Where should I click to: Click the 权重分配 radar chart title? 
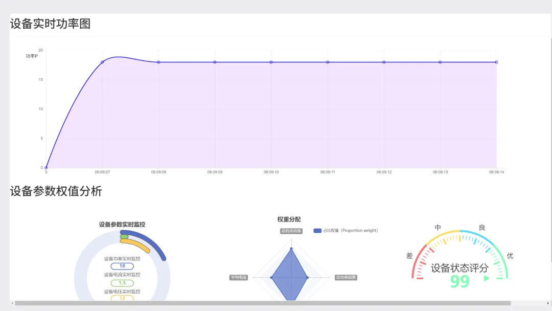pos(289,219)
